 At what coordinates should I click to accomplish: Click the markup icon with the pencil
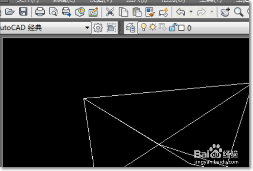93,12
